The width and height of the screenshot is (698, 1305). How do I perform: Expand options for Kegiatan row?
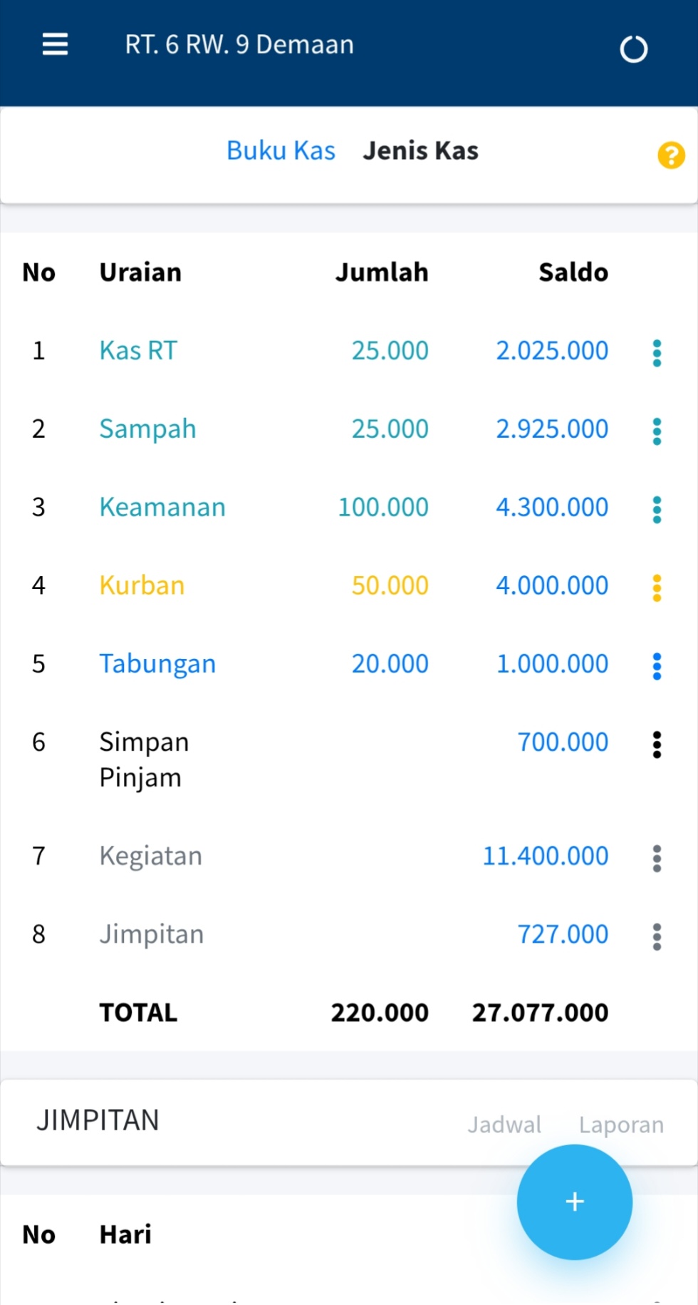click(657, 859)
